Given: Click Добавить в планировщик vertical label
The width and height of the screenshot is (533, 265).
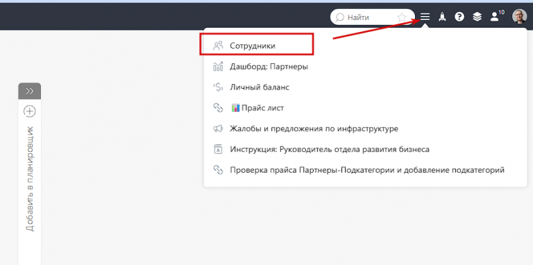Looking at the screenshot, I should tap(30, 179).
